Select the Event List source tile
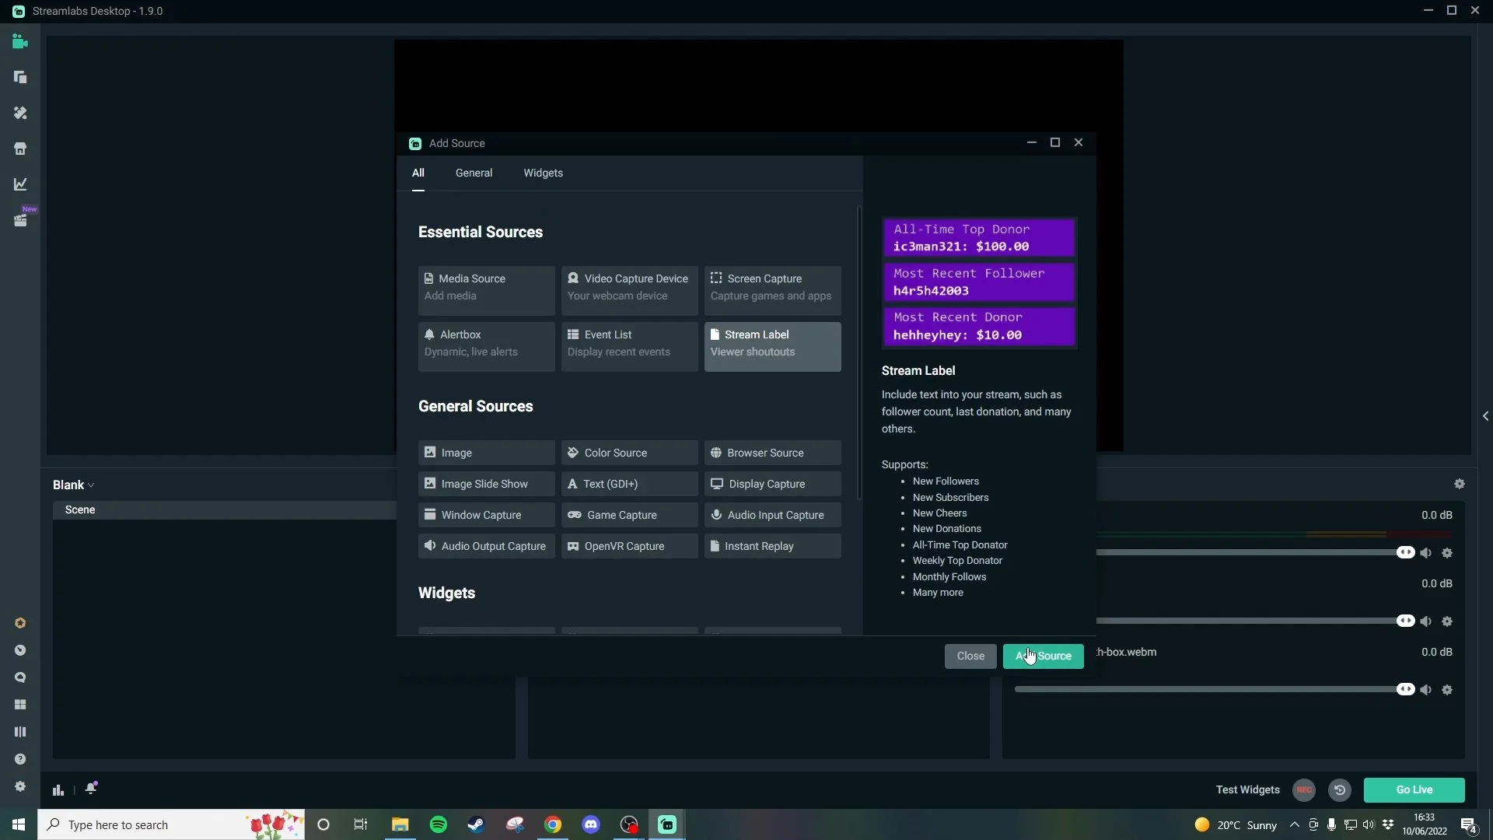The image size is (1493, 840). [630, 347]
